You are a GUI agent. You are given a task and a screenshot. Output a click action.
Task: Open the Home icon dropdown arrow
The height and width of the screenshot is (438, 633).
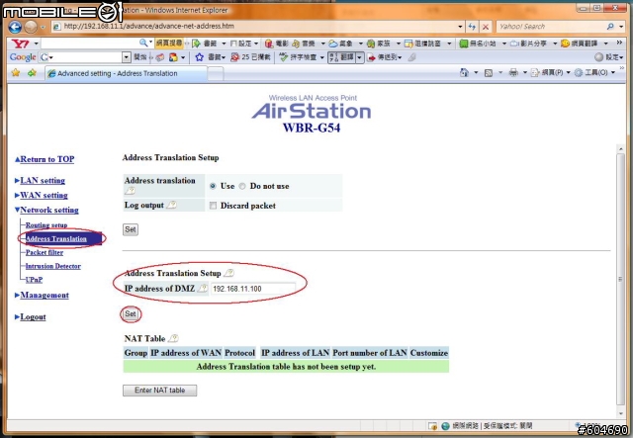pos(476,72)
